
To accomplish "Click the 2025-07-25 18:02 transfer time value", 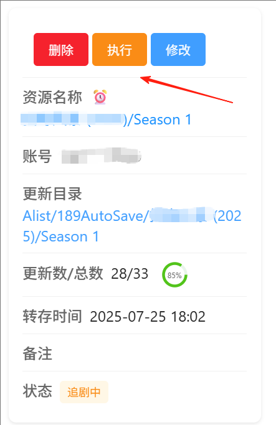I will 148,317.
